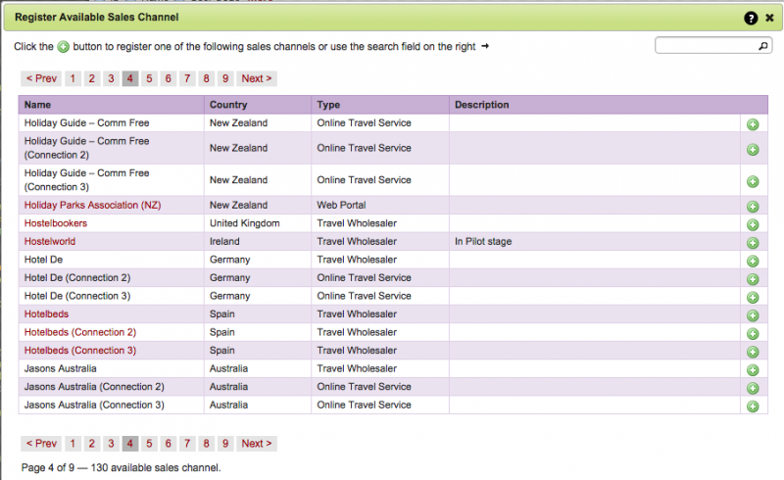The image size is (784, 480).
Task: Open page 7 in top pagination
Action: point(187,78)
